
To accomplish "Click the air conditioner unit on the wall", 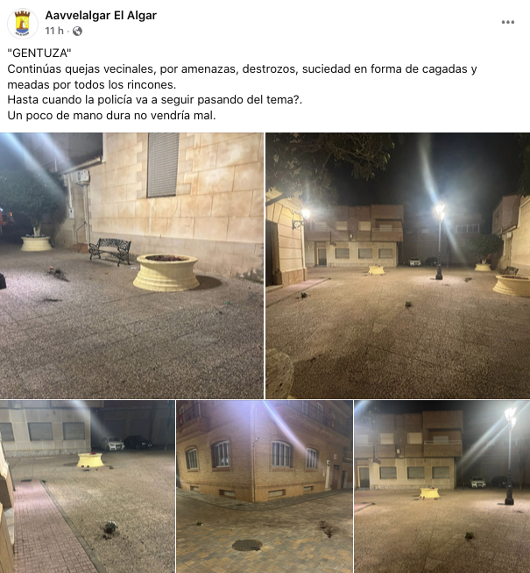I will point(81,177).
